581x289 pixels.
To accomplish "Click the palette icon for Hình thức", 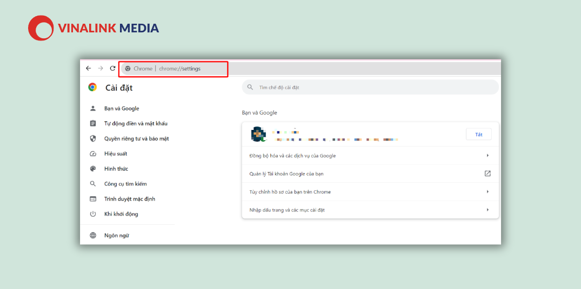I will point(93,169).
